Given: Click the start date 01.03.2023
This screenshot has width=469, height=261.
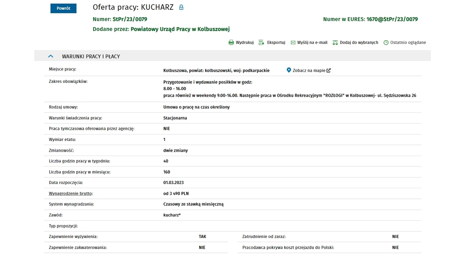Looking at the screenshot, I should point(173,183).
